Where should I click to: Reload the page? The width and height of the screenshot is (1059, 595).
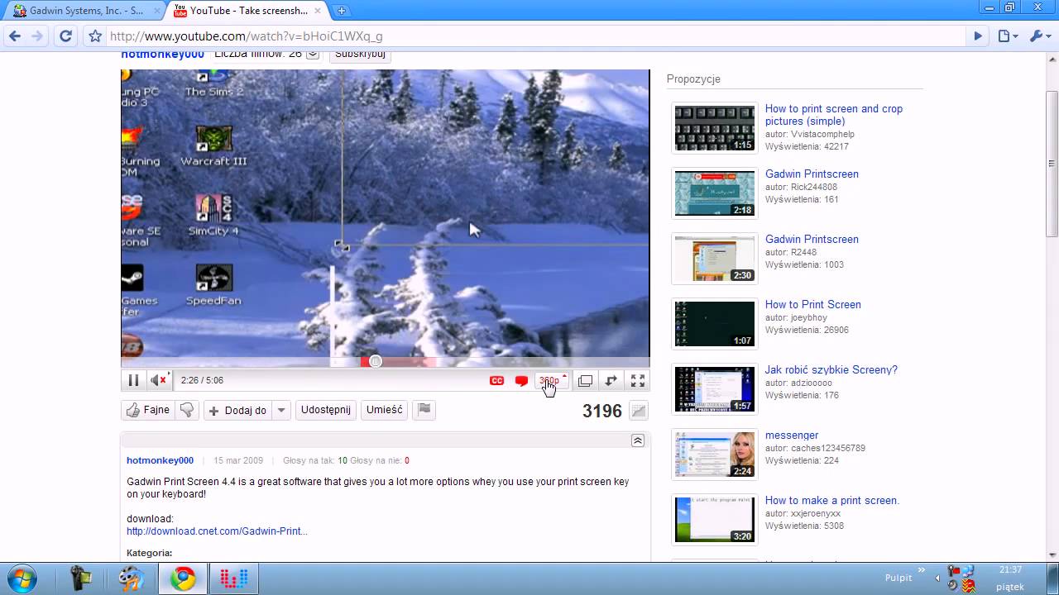[66, 36]
